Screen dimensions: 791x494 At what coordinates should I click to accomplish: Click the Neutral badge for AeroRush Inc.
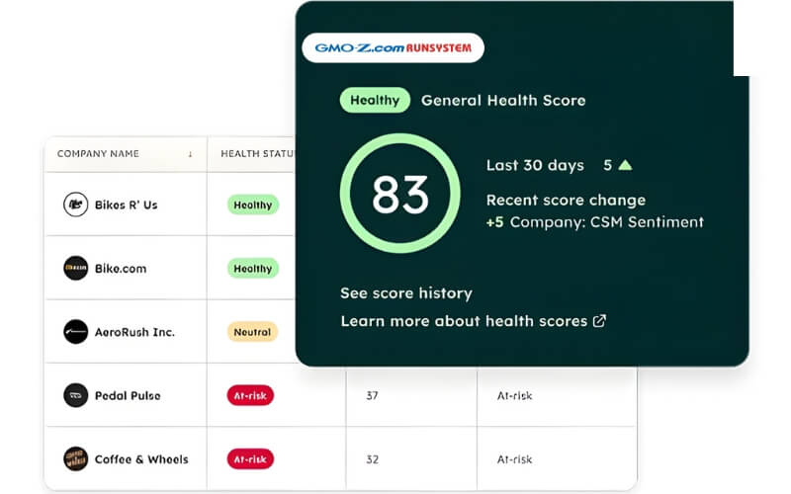(x=252, y=332)
